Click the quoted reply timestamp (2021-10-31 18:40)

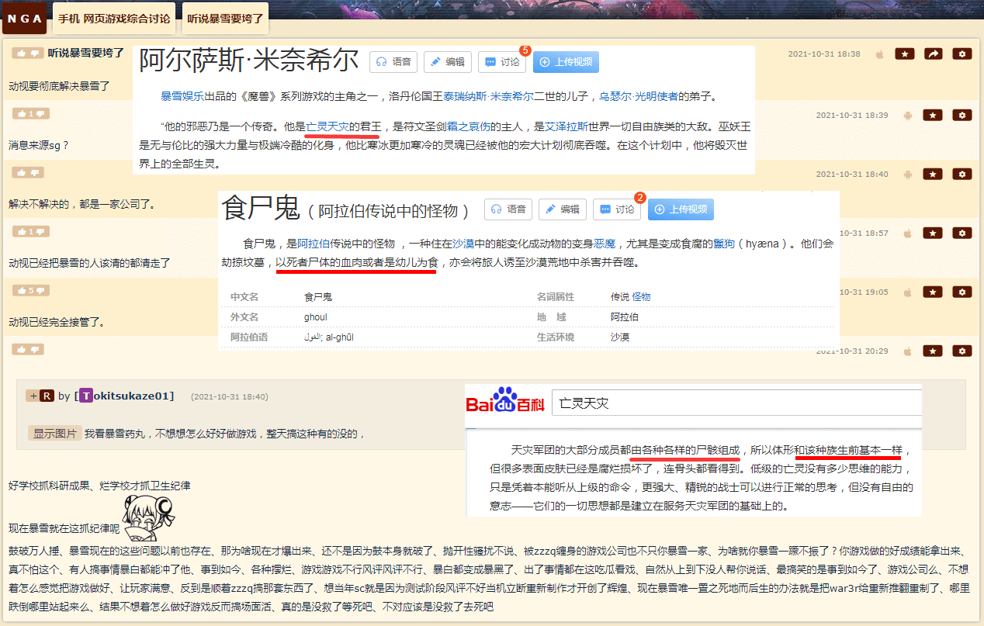tap(230, 396)
